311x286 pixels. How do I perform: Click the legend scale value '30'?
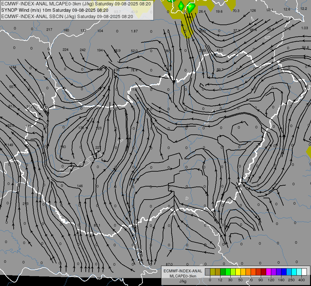tap(230, 280)
